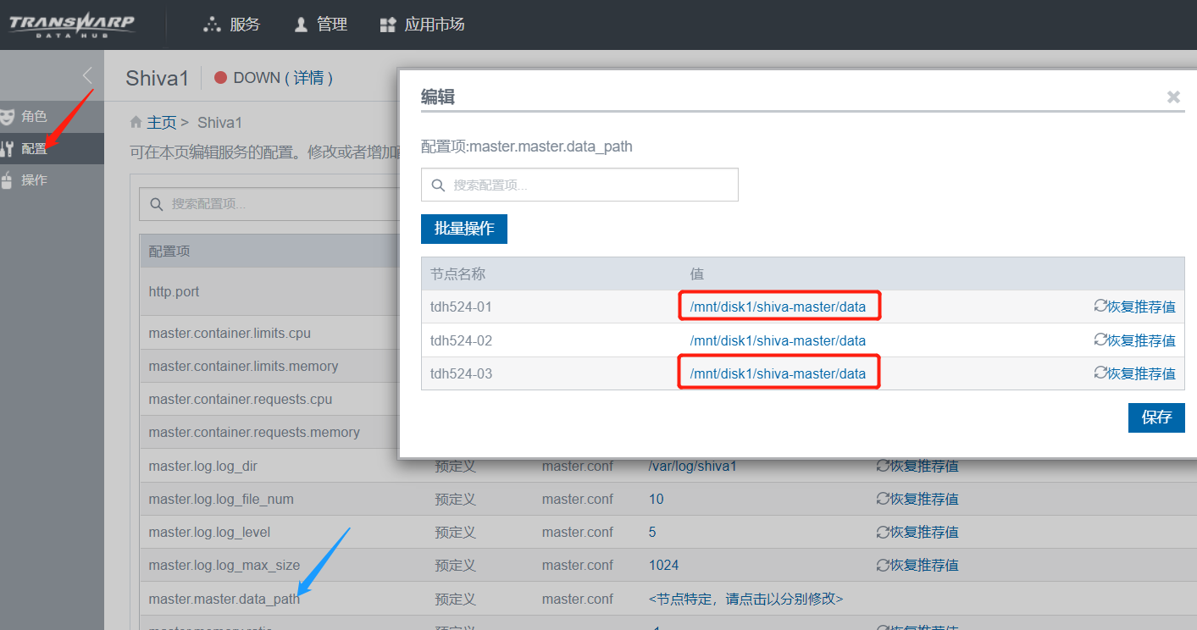Restore recommended value for tdh524-03
Image resolution: width=1197 pixels, height=630 pixels.
coord(1134,373)
